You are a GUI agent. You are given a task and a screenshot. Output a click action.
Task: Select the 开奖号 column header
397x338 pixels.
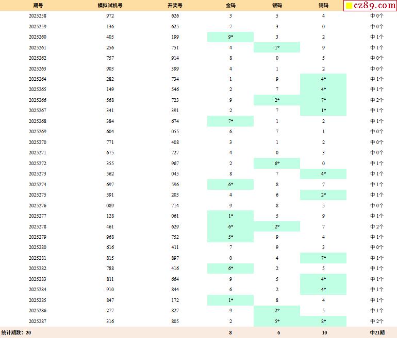tap(175, 5)
